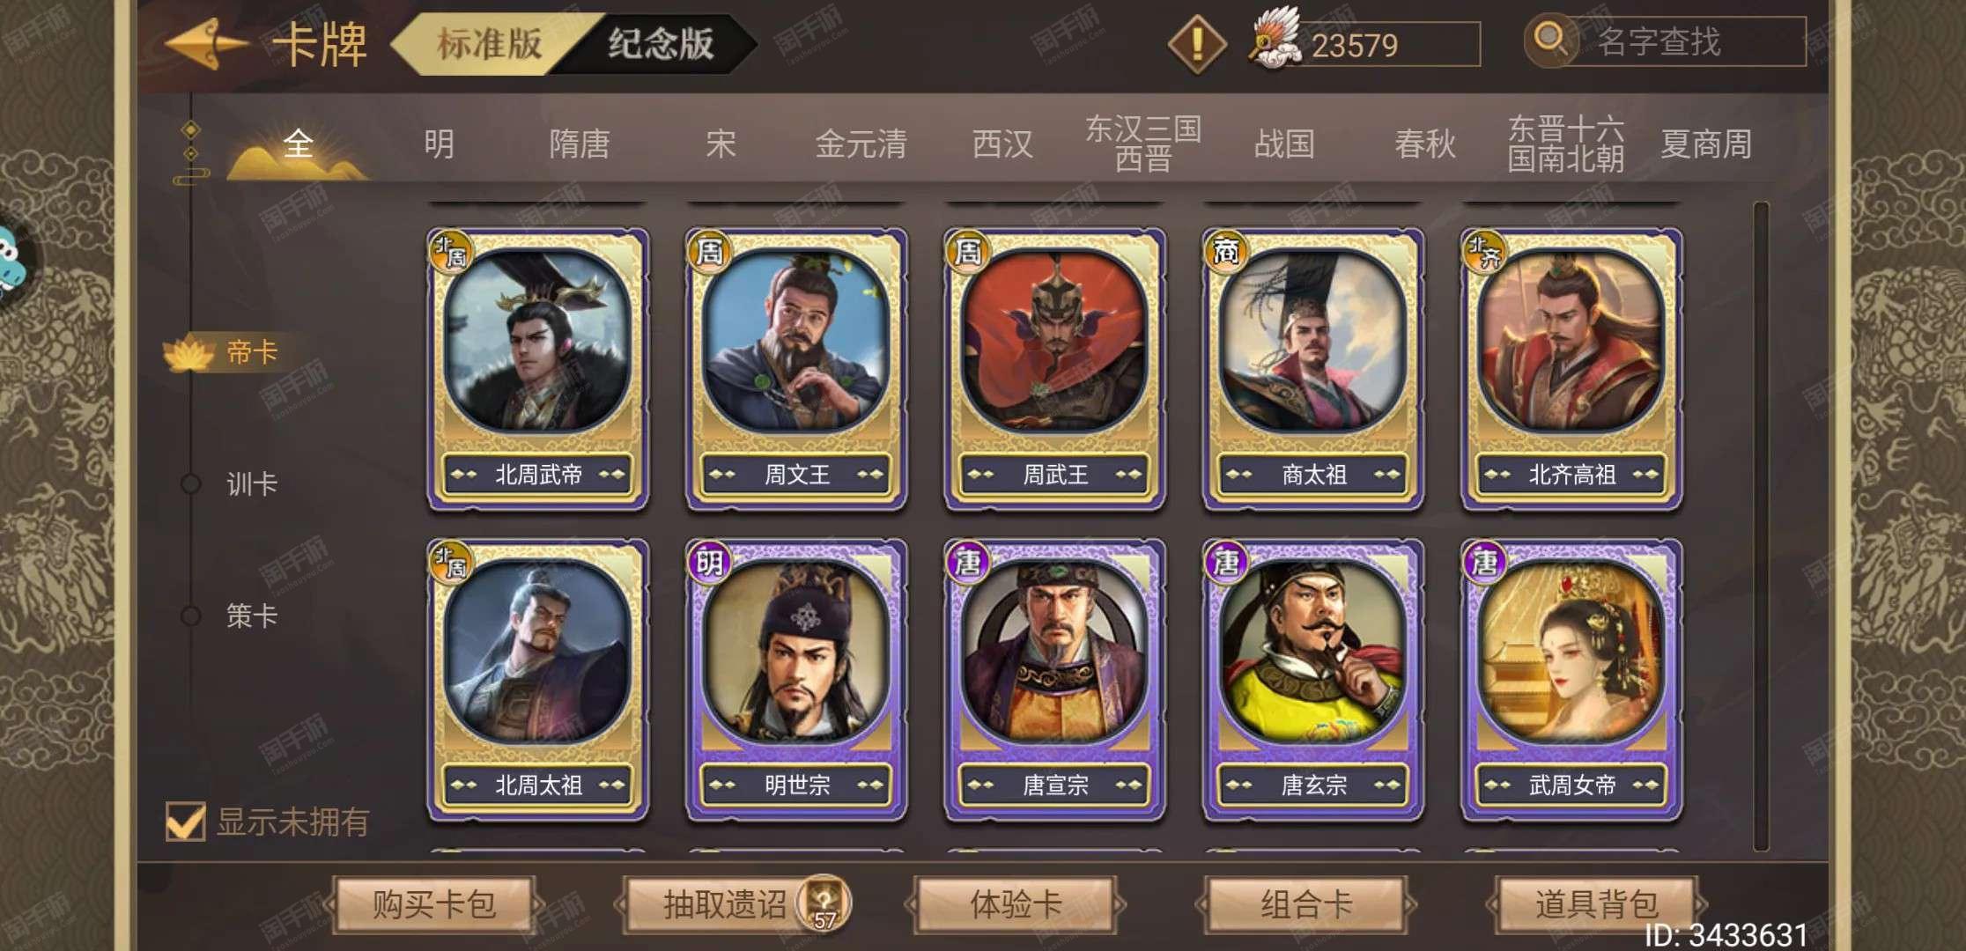Click the 道具背包 button
1966x951 pixels.
1596,904
